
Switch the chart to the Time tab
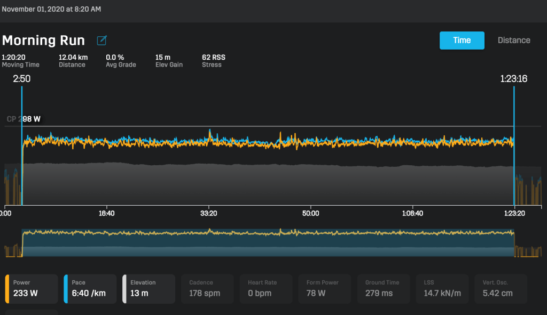tap(462, 41)
